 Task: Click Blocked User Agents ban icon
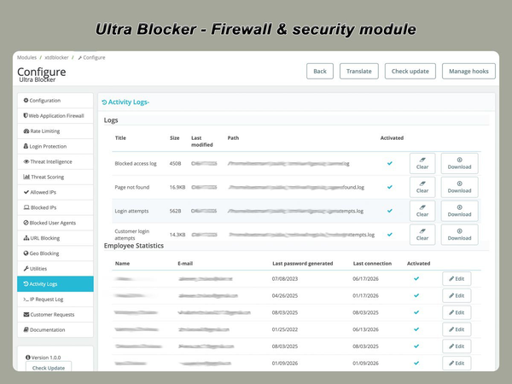pyautogui.click(x=26, y=223)
